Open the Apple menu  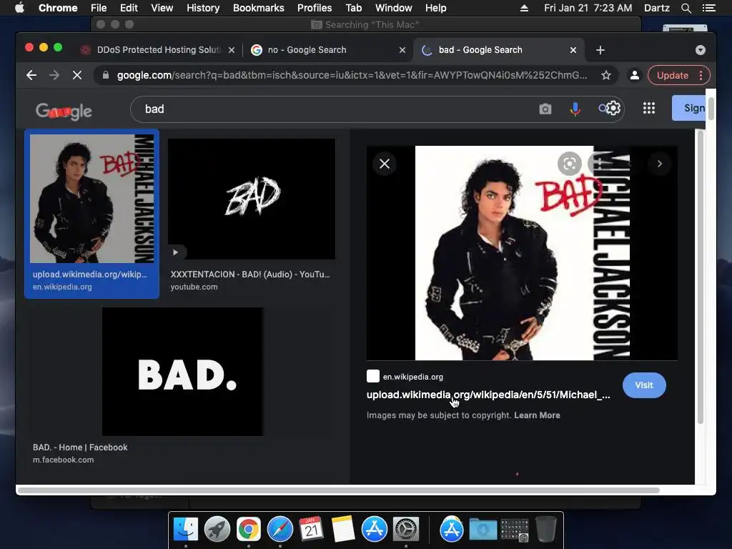(x=19, y=8)
